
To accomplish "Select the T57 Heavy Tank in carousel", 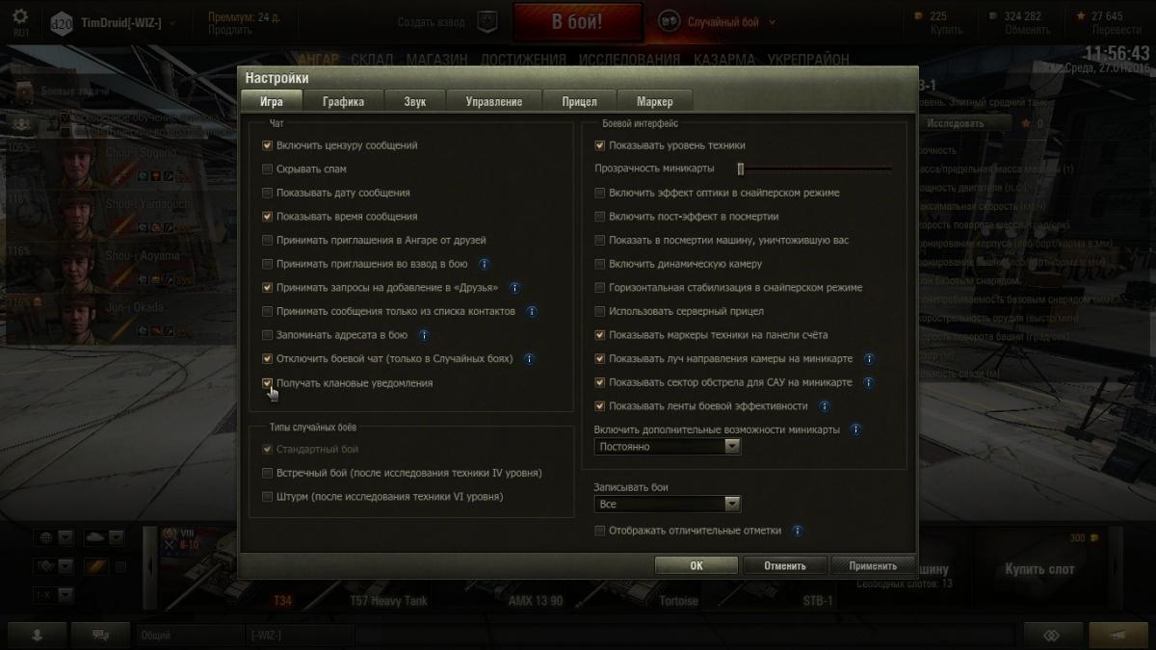I will pyautogui.click(x=388, y=601).
